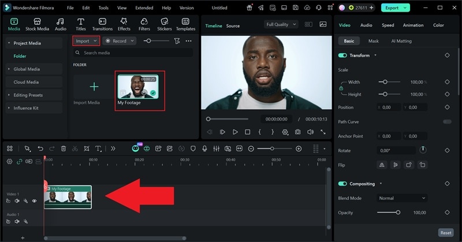This screenshot has width=462, height=242.
Task: Click the Import Media plus tile
Action: tap(94, 87)
